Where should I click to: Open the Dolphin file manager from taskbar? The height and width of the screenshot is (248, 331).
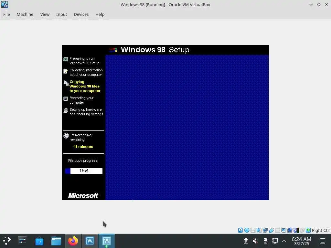(56, 241)
